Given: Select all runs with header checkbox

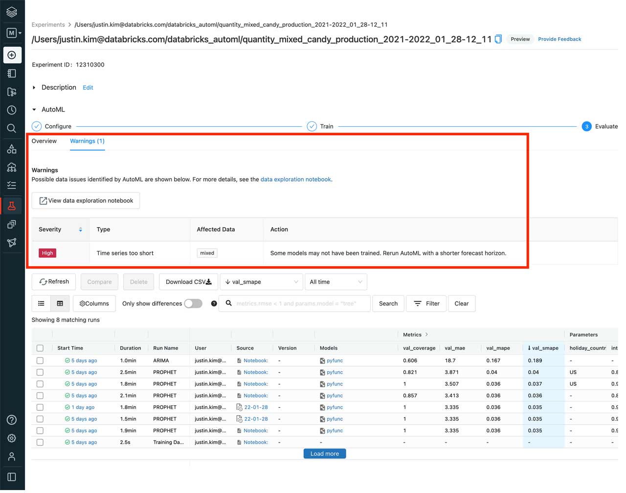Looking at the screenshot, I should pyautogui.click(x=40, y=348).
